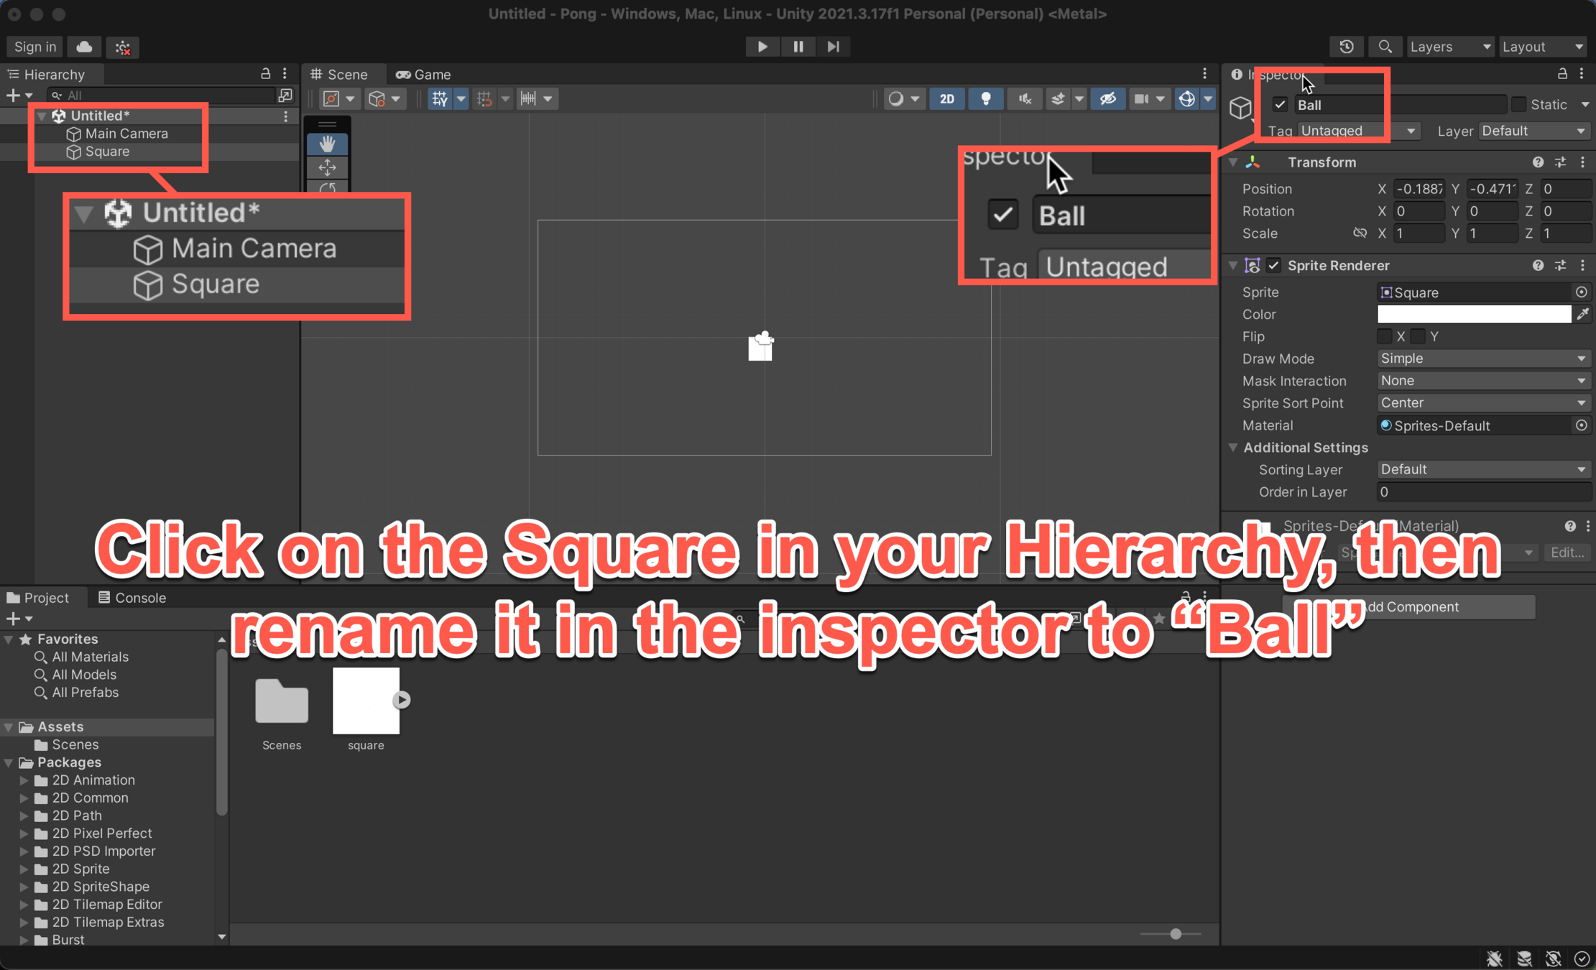Enable the Static checkbox
1596x970 pixels.
click(1518, 105)
